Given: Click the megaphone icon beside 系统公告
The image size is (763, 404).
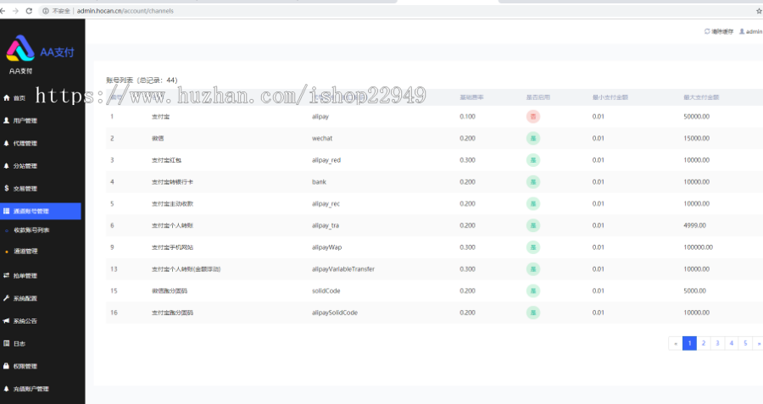Looking at the screenshot, I should click(x=7, y=321).
